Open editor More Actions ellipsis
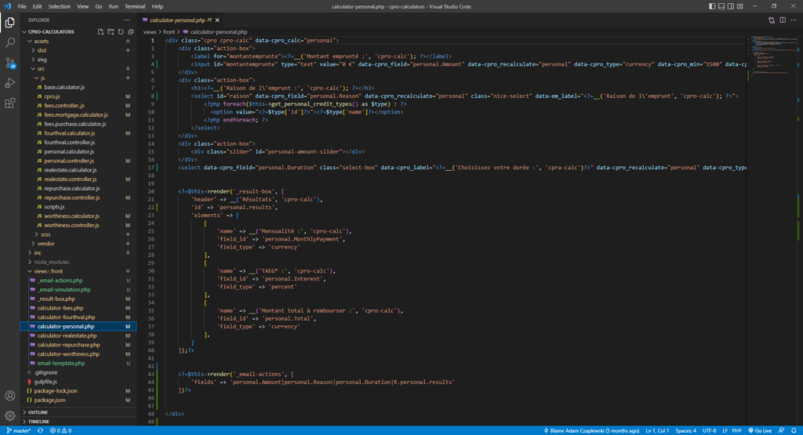 (x=794, y=20)
